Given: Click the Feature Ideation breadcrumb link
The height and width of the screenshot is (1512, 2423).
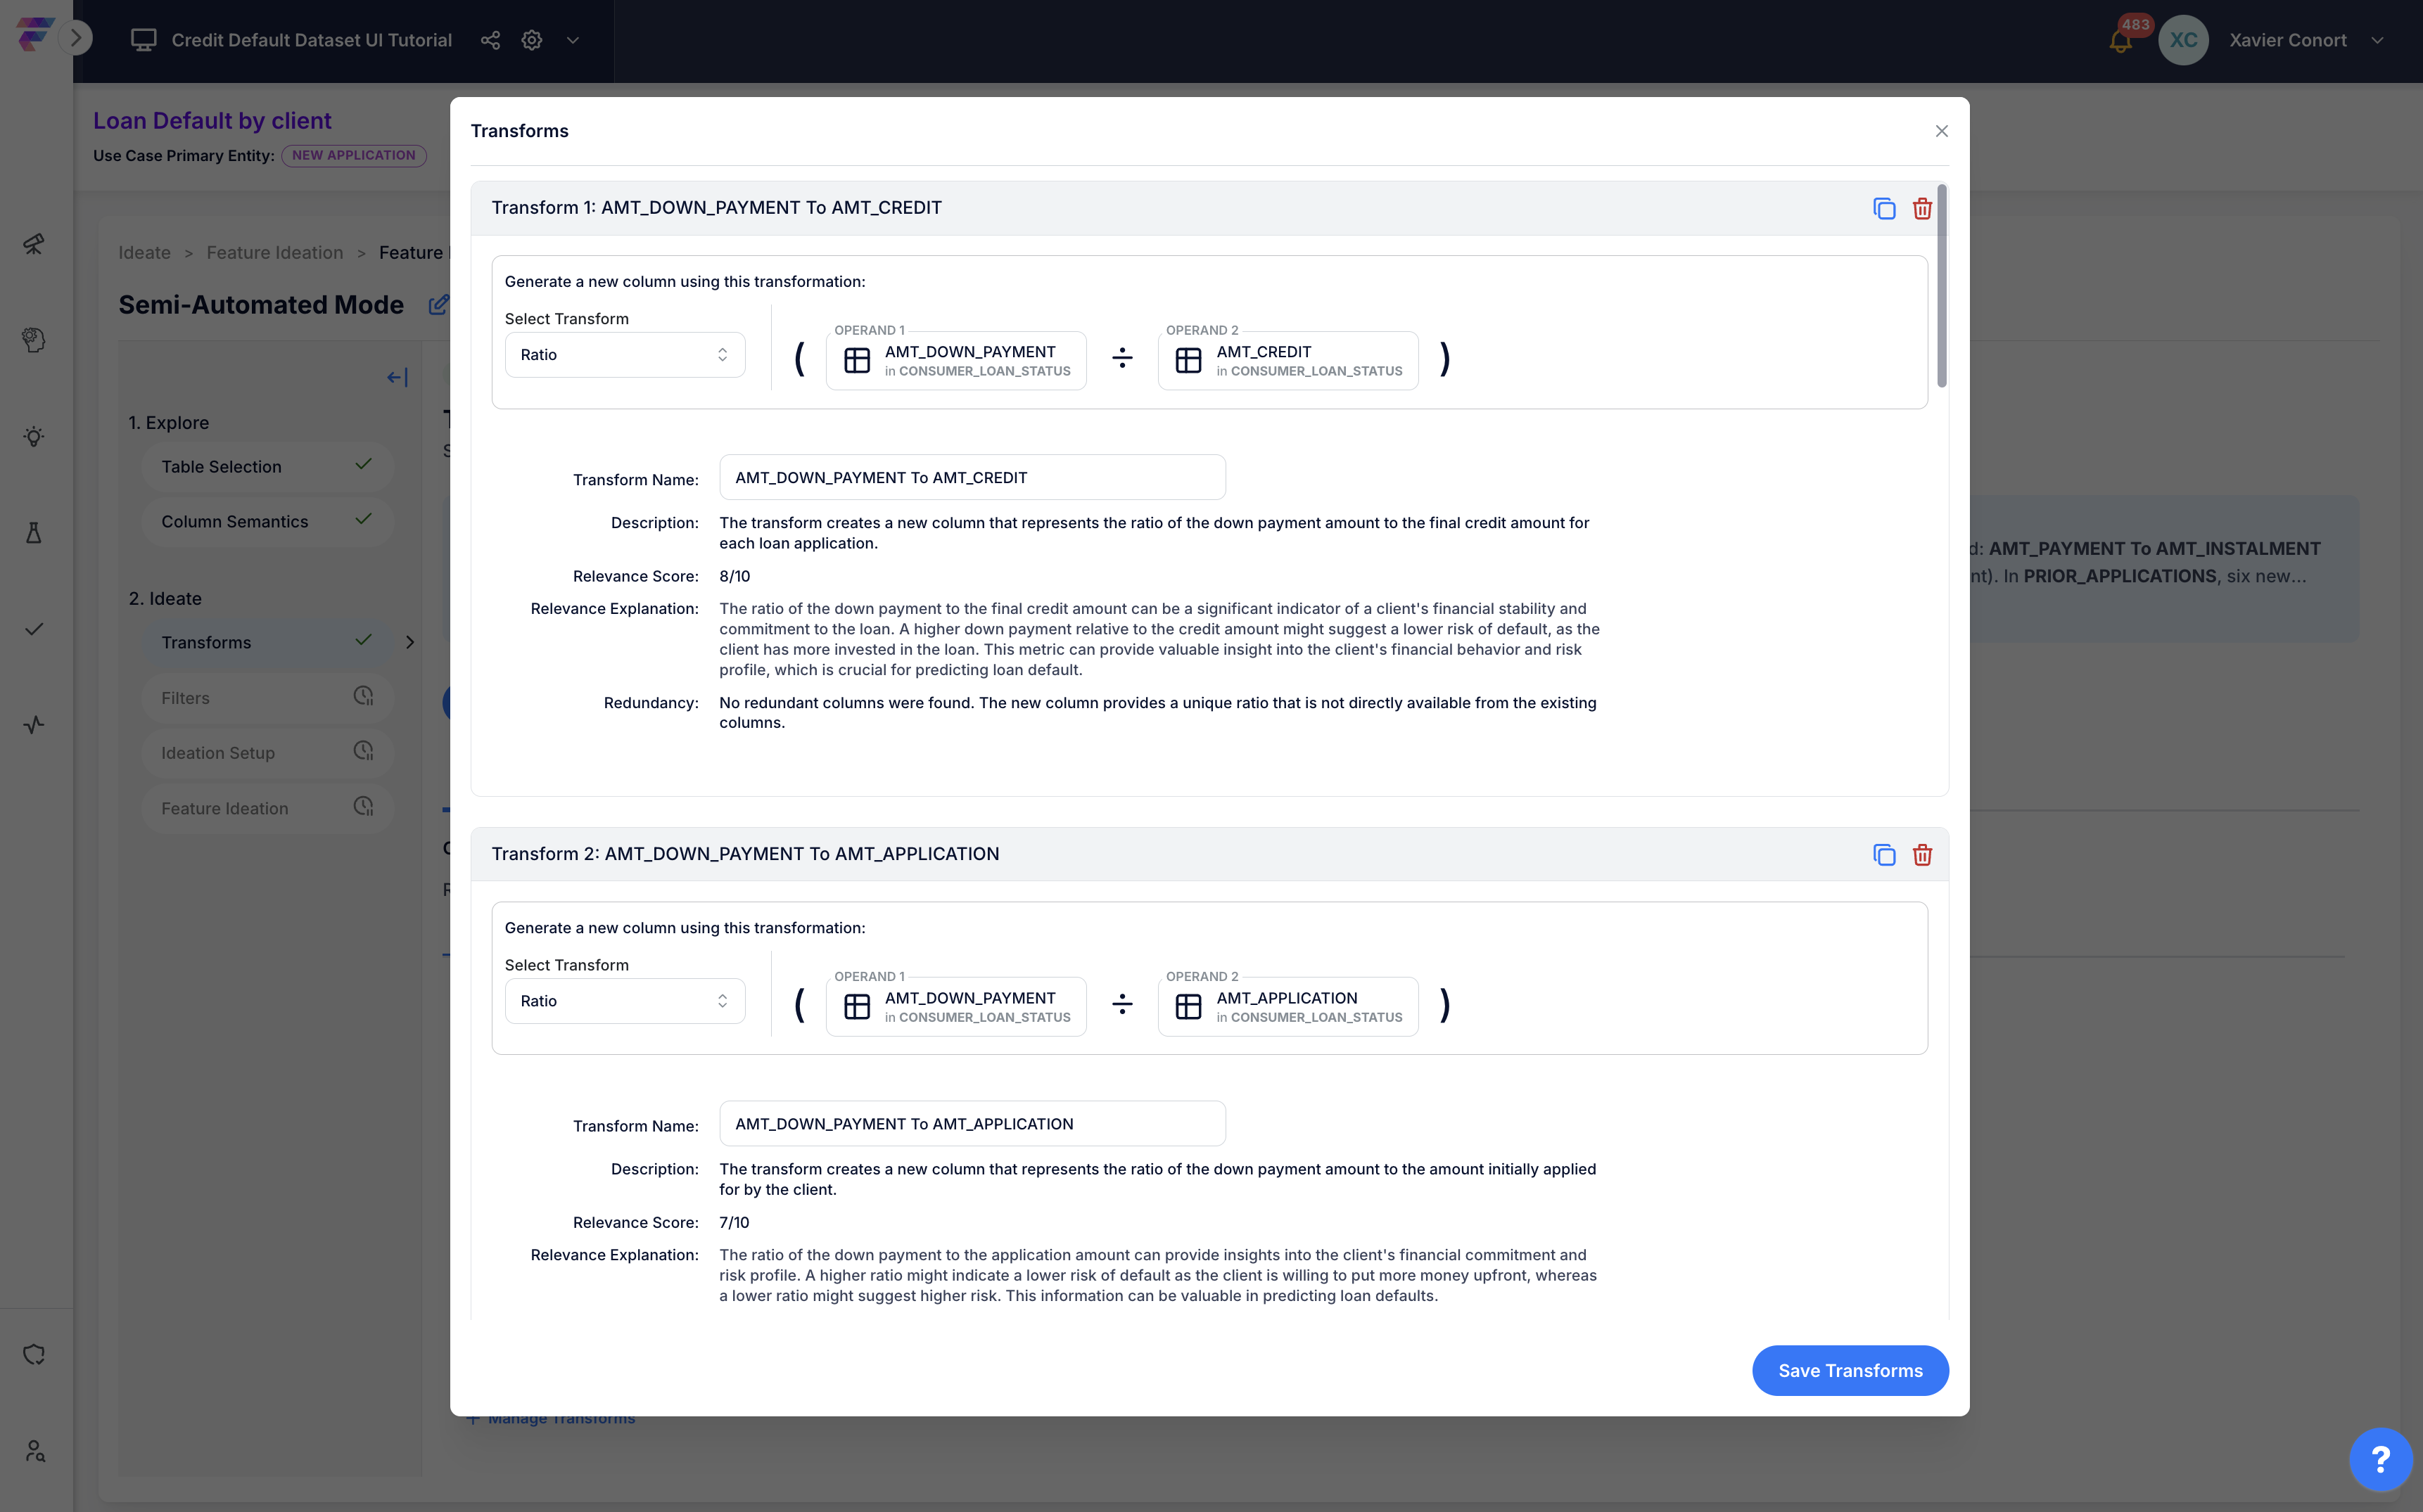Looking at the screenshot, I should pos(274,253).
